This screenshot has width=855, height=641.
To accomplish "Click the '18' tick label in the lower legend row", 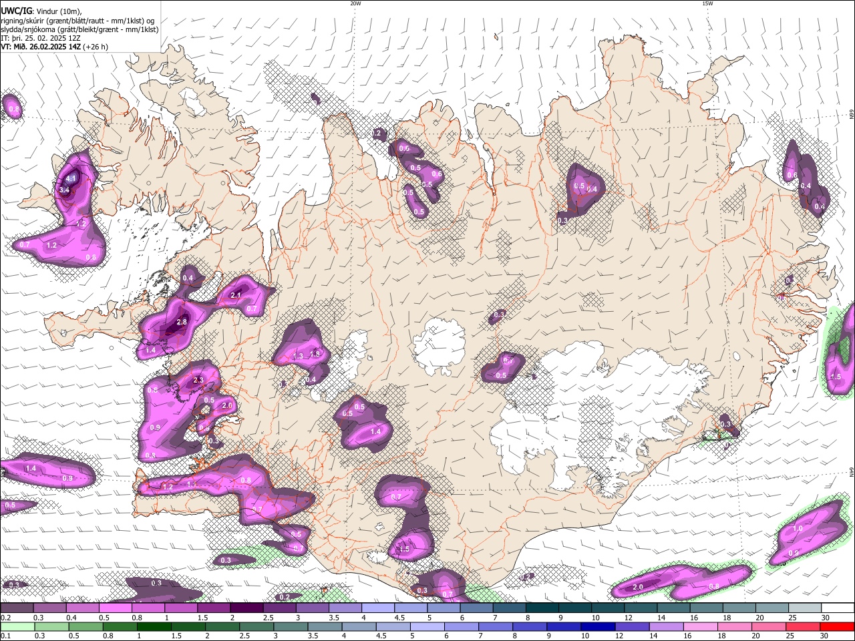I will click(x=721, y=636).
